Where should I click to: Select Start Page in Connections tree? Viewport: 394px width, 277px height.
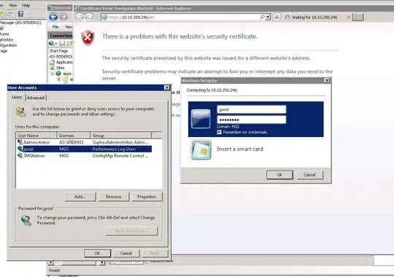[x=58, y=51]
